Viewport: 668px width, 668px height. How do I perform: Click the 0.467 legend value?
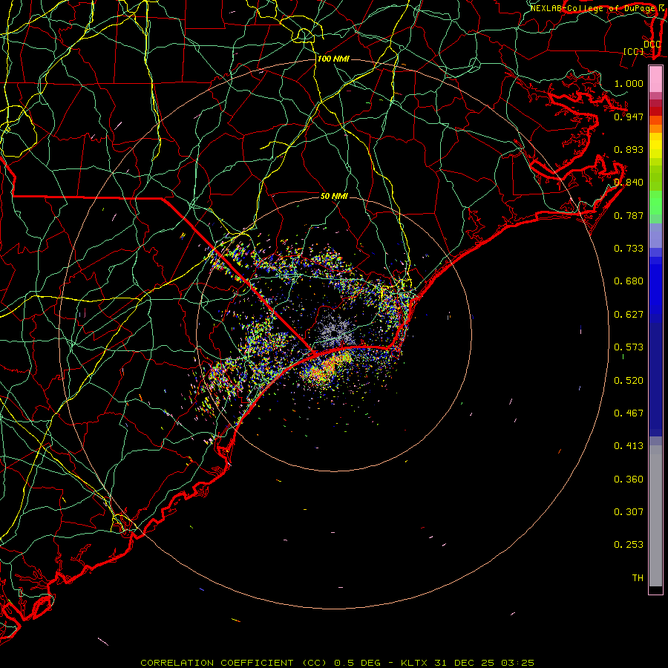point(629,413)
